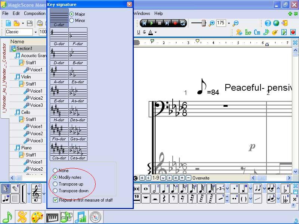This screenshot has width=299, height=224.
Task: Click the paint palette icon
Action: (x=37, y=217)
